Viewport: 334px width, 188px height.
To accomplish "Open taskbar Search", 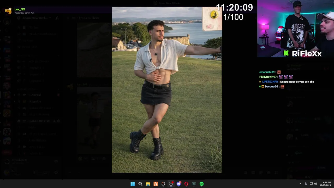I will click(140, 184).
